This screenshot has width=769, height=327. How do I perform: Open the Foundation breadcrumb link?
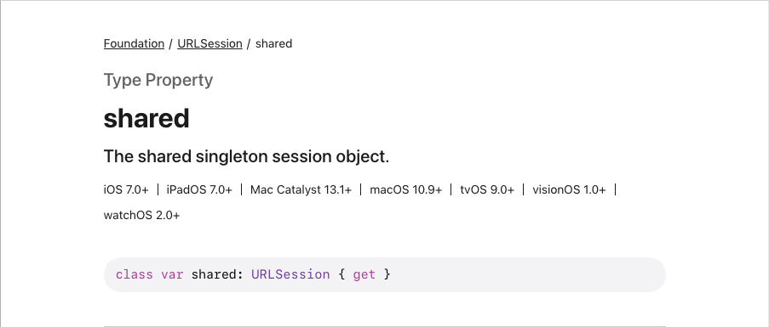click(x=134, y=43)
